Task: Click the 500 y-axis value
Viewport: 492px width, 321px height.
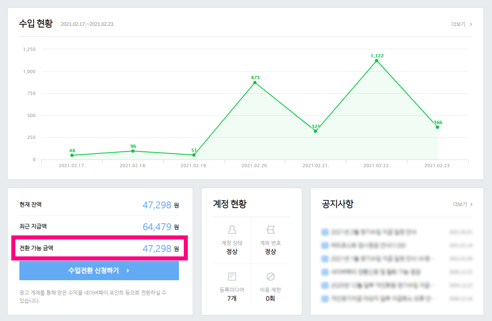Action: (32, 115)
